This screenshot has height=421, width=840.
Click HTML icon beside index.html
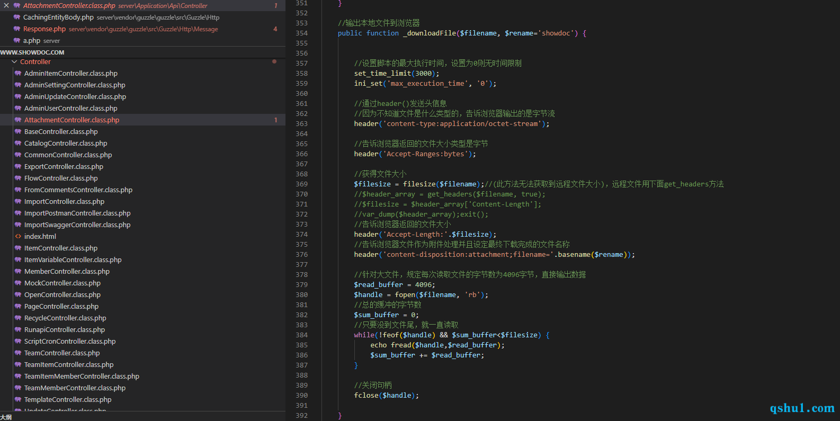click(x=18, y=236)
